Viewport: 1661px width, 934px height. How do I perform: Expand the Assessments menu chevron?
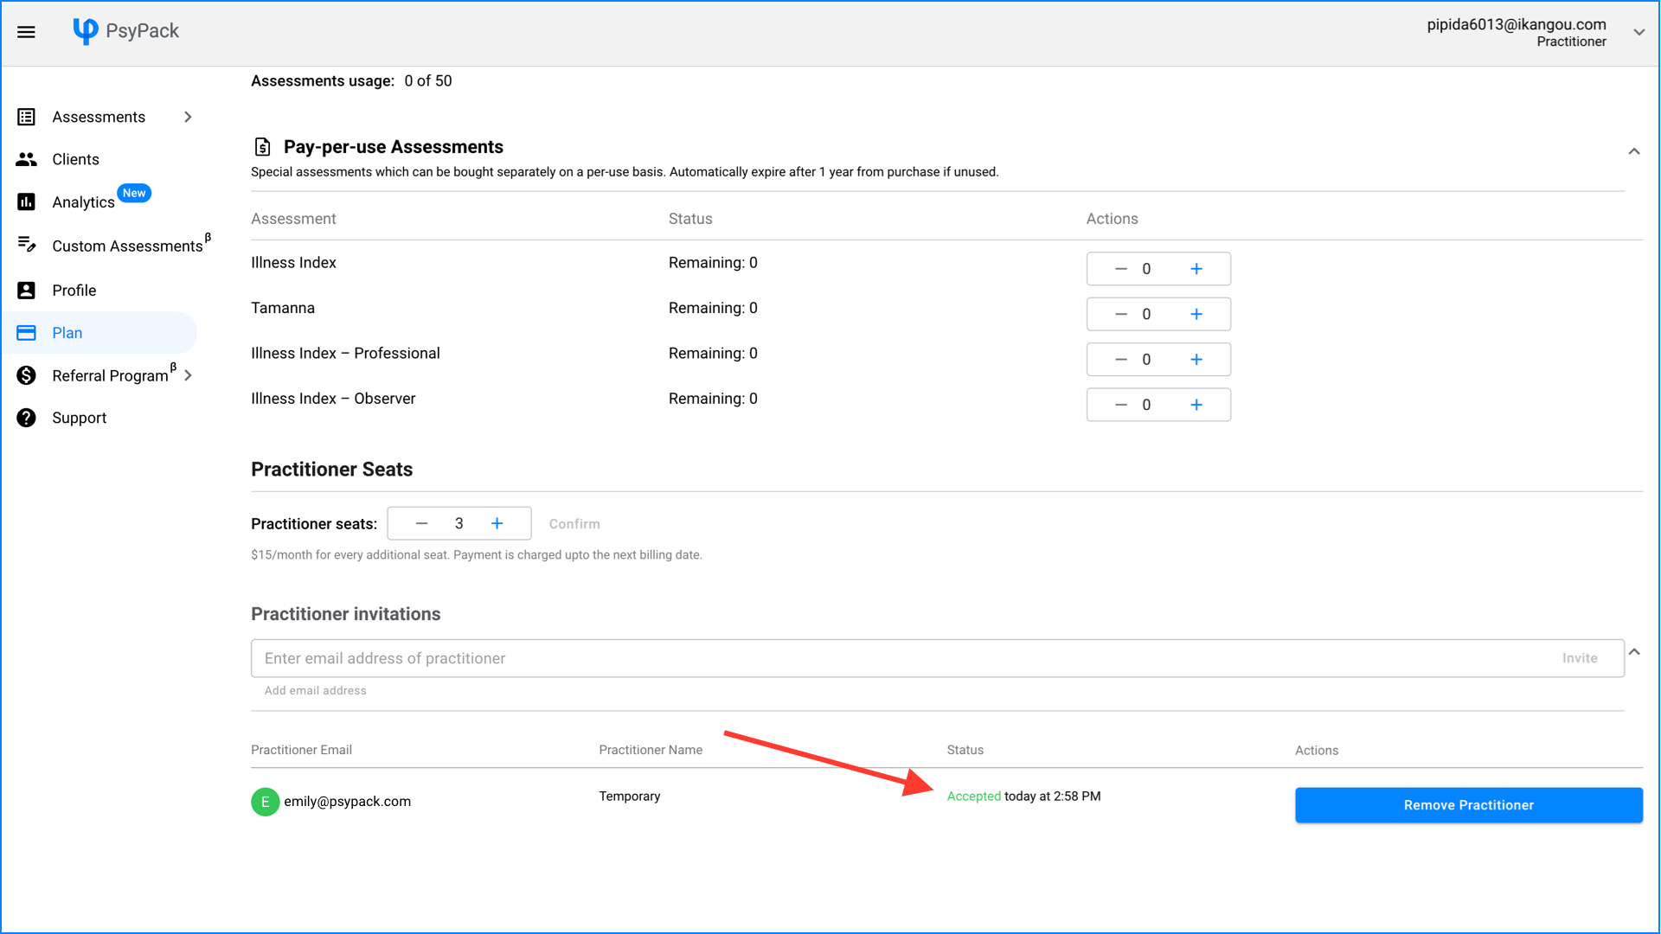pyautogui.click(x=188, y=117)
